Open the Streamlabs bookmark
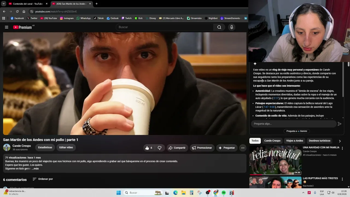The height and width of the screenshot is (197, 350). point(194,18)
